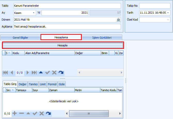The width and height of the screenshot is (173, 119).
Task: Add a row with plus icon in lower grid
Action: [14, 113]
